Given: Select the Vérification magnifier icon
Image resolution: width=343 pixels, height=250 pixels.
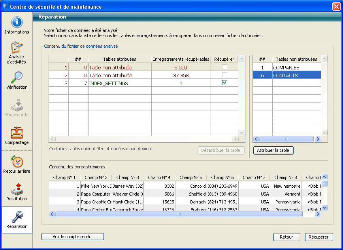Looking at the screenshot, I should coord(17,77).
